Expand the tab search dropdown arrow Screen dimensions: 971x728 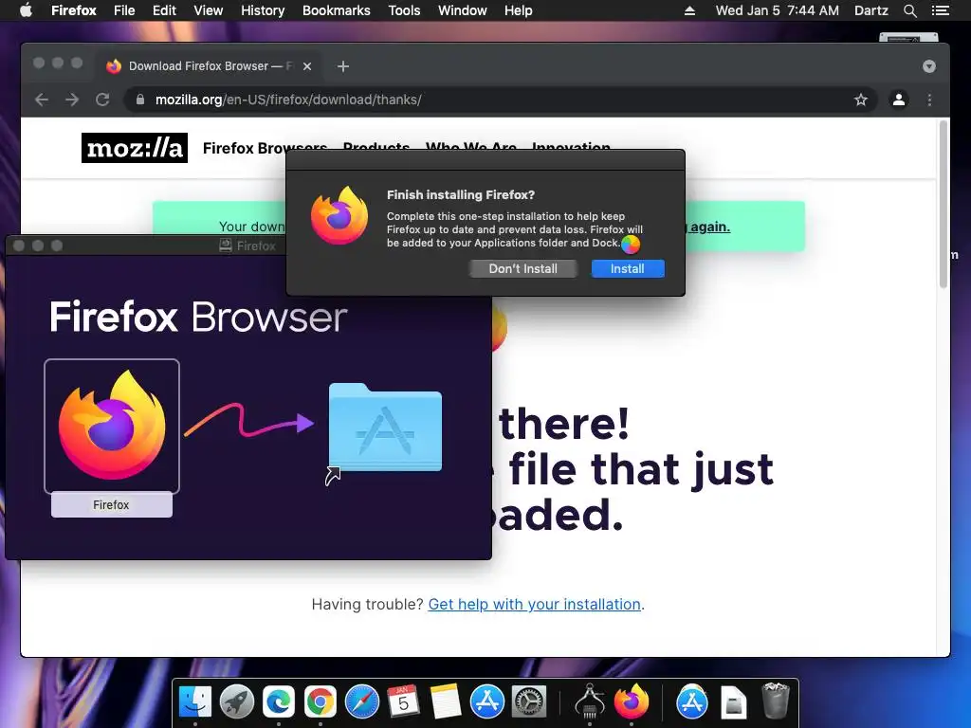pyautogui.click(x=929, y=66)
